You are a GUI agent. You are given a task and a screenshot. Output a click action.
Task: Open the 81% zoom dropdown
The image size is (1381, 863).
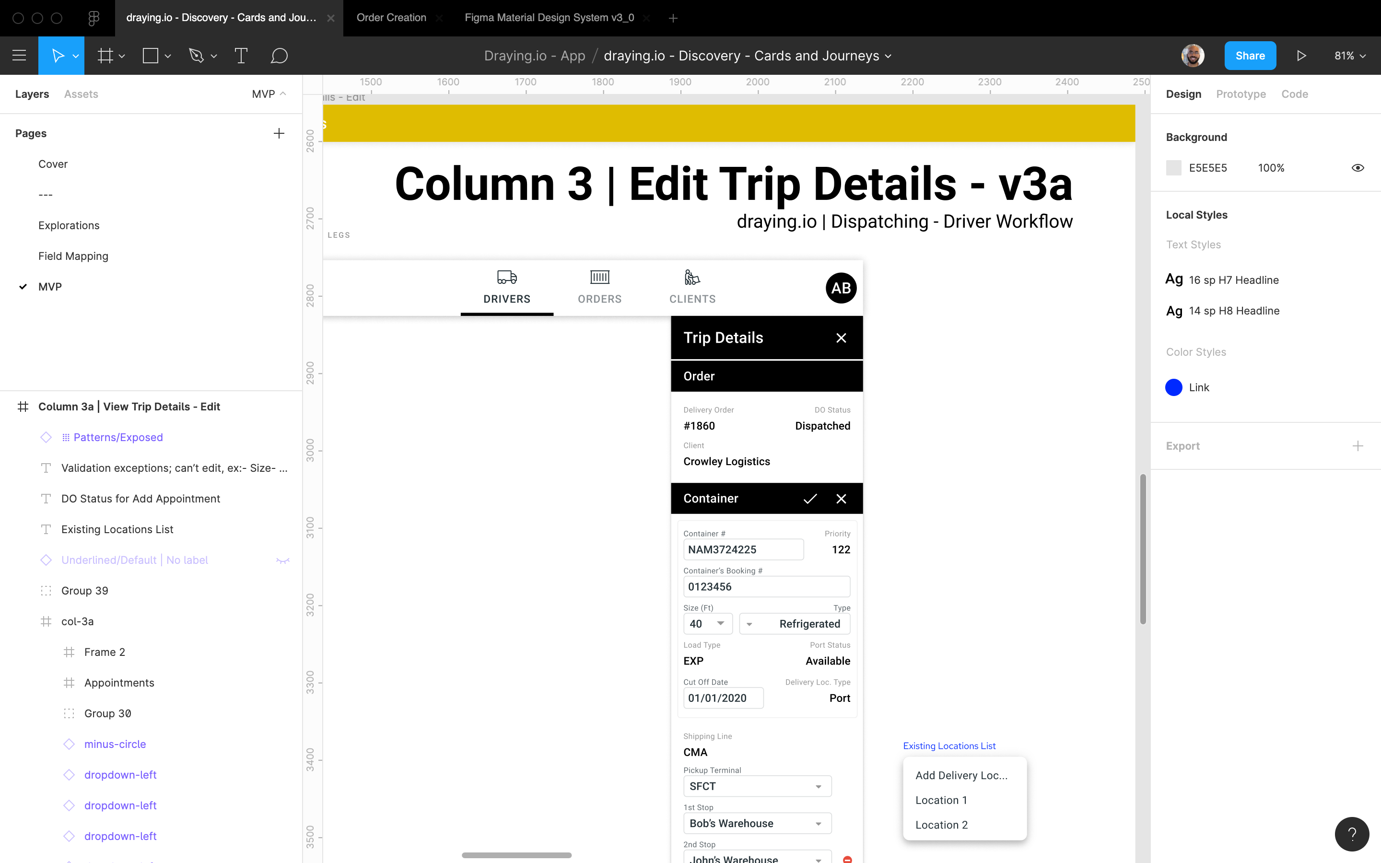[x=1349, y=56]
